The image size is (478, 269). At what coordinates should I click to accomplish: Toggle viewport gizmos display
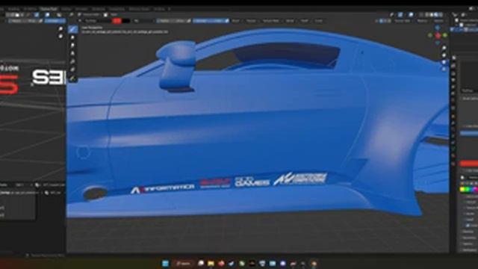coord(400,15)
